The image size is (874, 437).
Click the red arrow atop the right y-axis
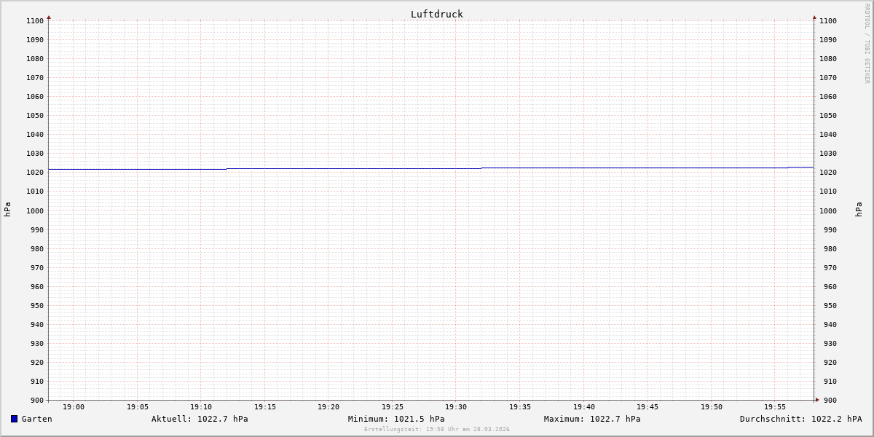click(x=814, y=17)
